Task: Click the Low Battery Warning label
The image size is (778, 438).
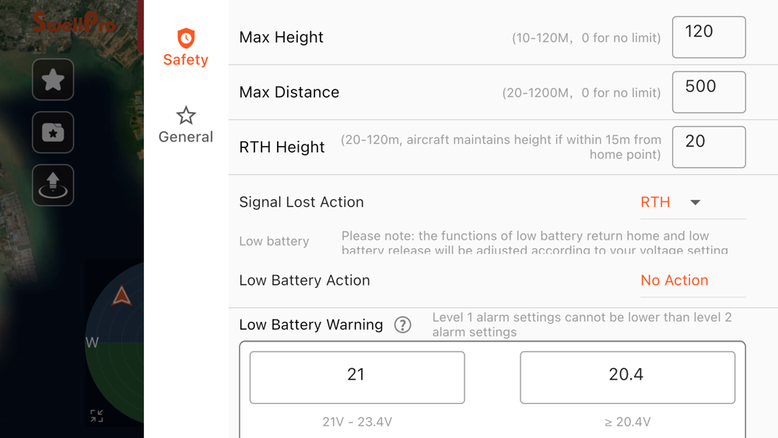Action: point(311,325)
